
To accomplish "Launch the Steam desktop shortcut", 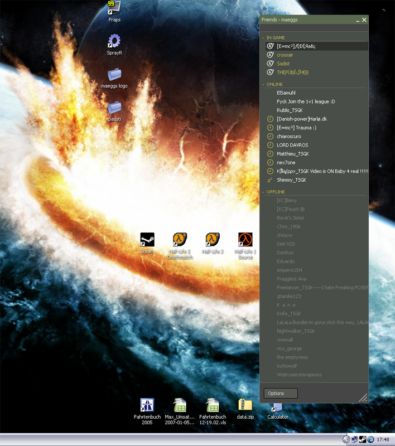I will tap(147, 240).
